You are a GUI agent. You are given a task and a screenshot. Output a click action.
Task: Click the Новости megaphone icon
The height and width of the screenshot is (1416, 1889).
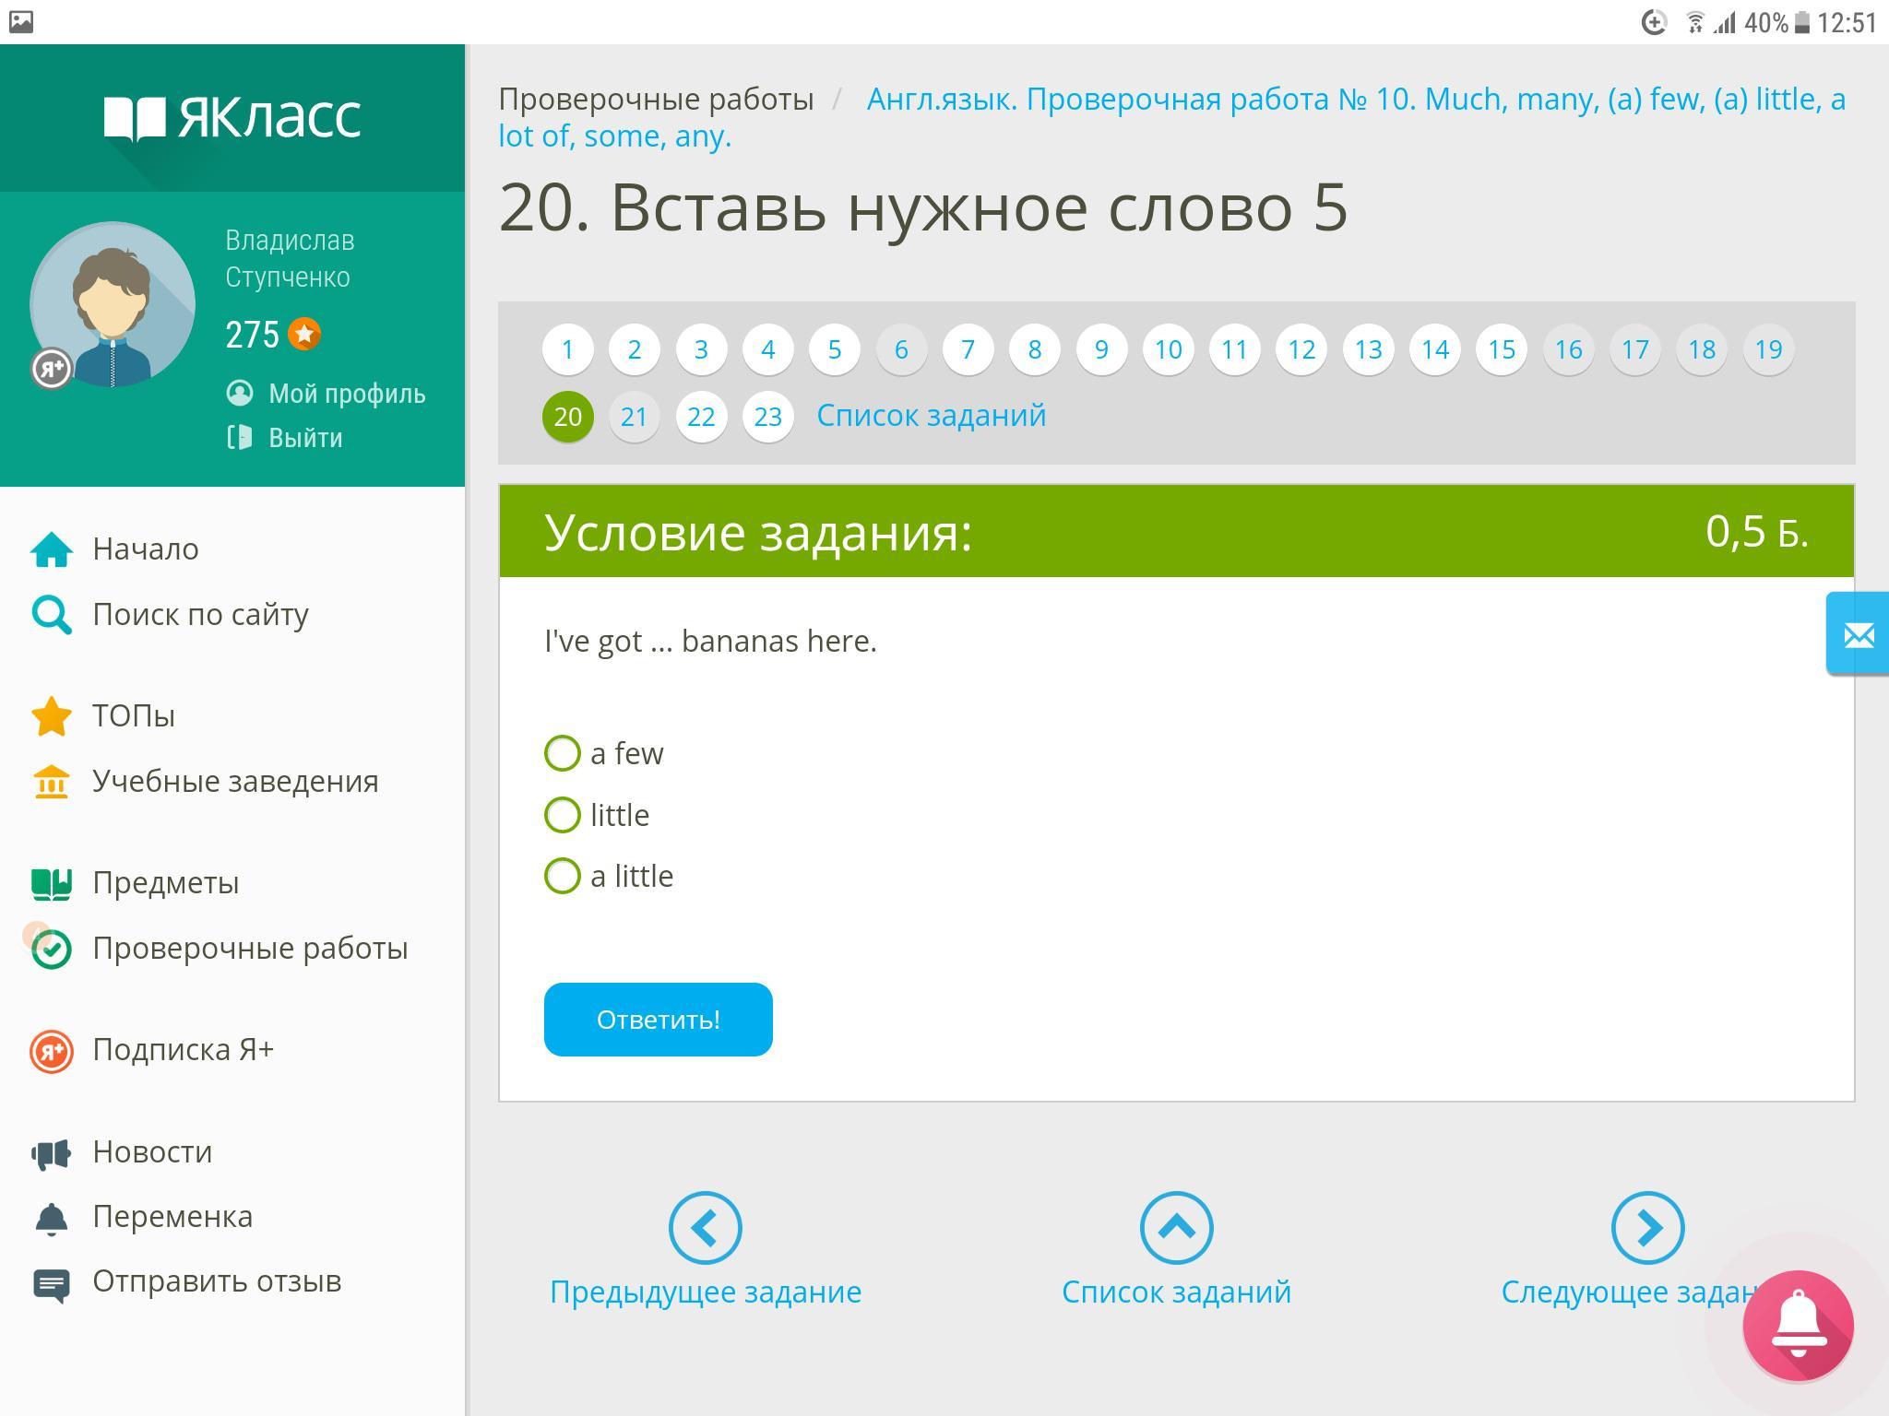click(x=52, y=1153)
